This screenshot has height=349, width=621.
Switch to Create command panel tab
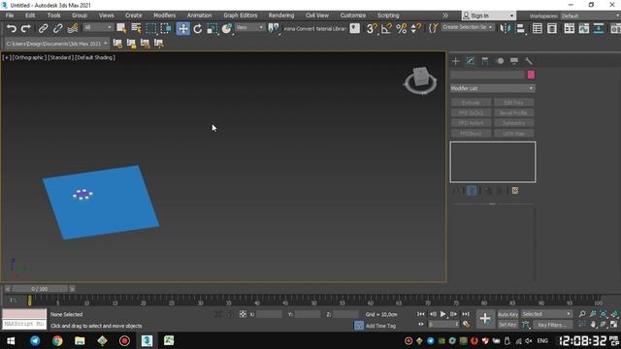pyautogui.click(x=455, y=61)
